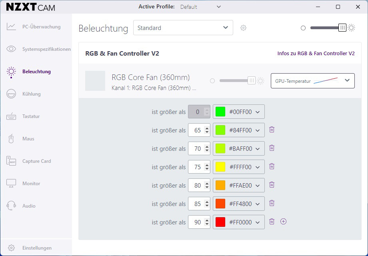Click the threshold value field showing 65

pos(199,130)
